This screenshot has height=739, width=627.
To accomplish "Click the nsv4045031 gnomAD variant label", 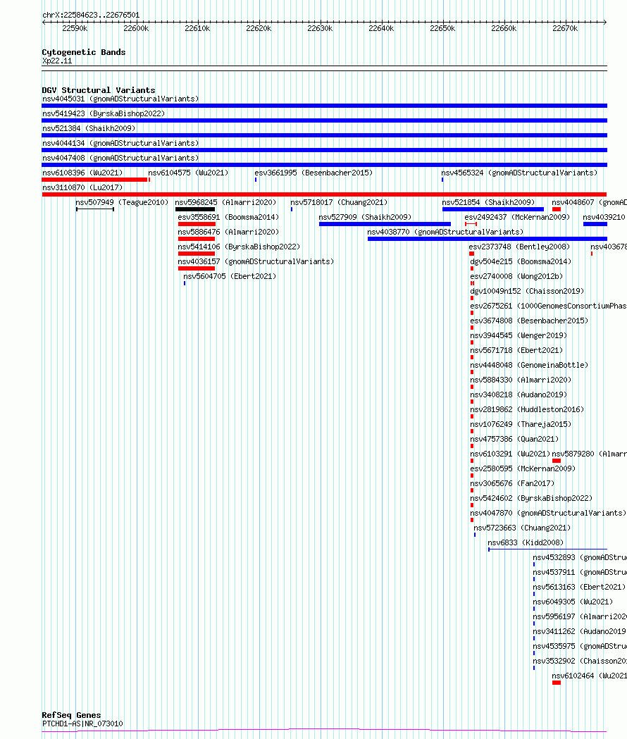I will [120, 99].
